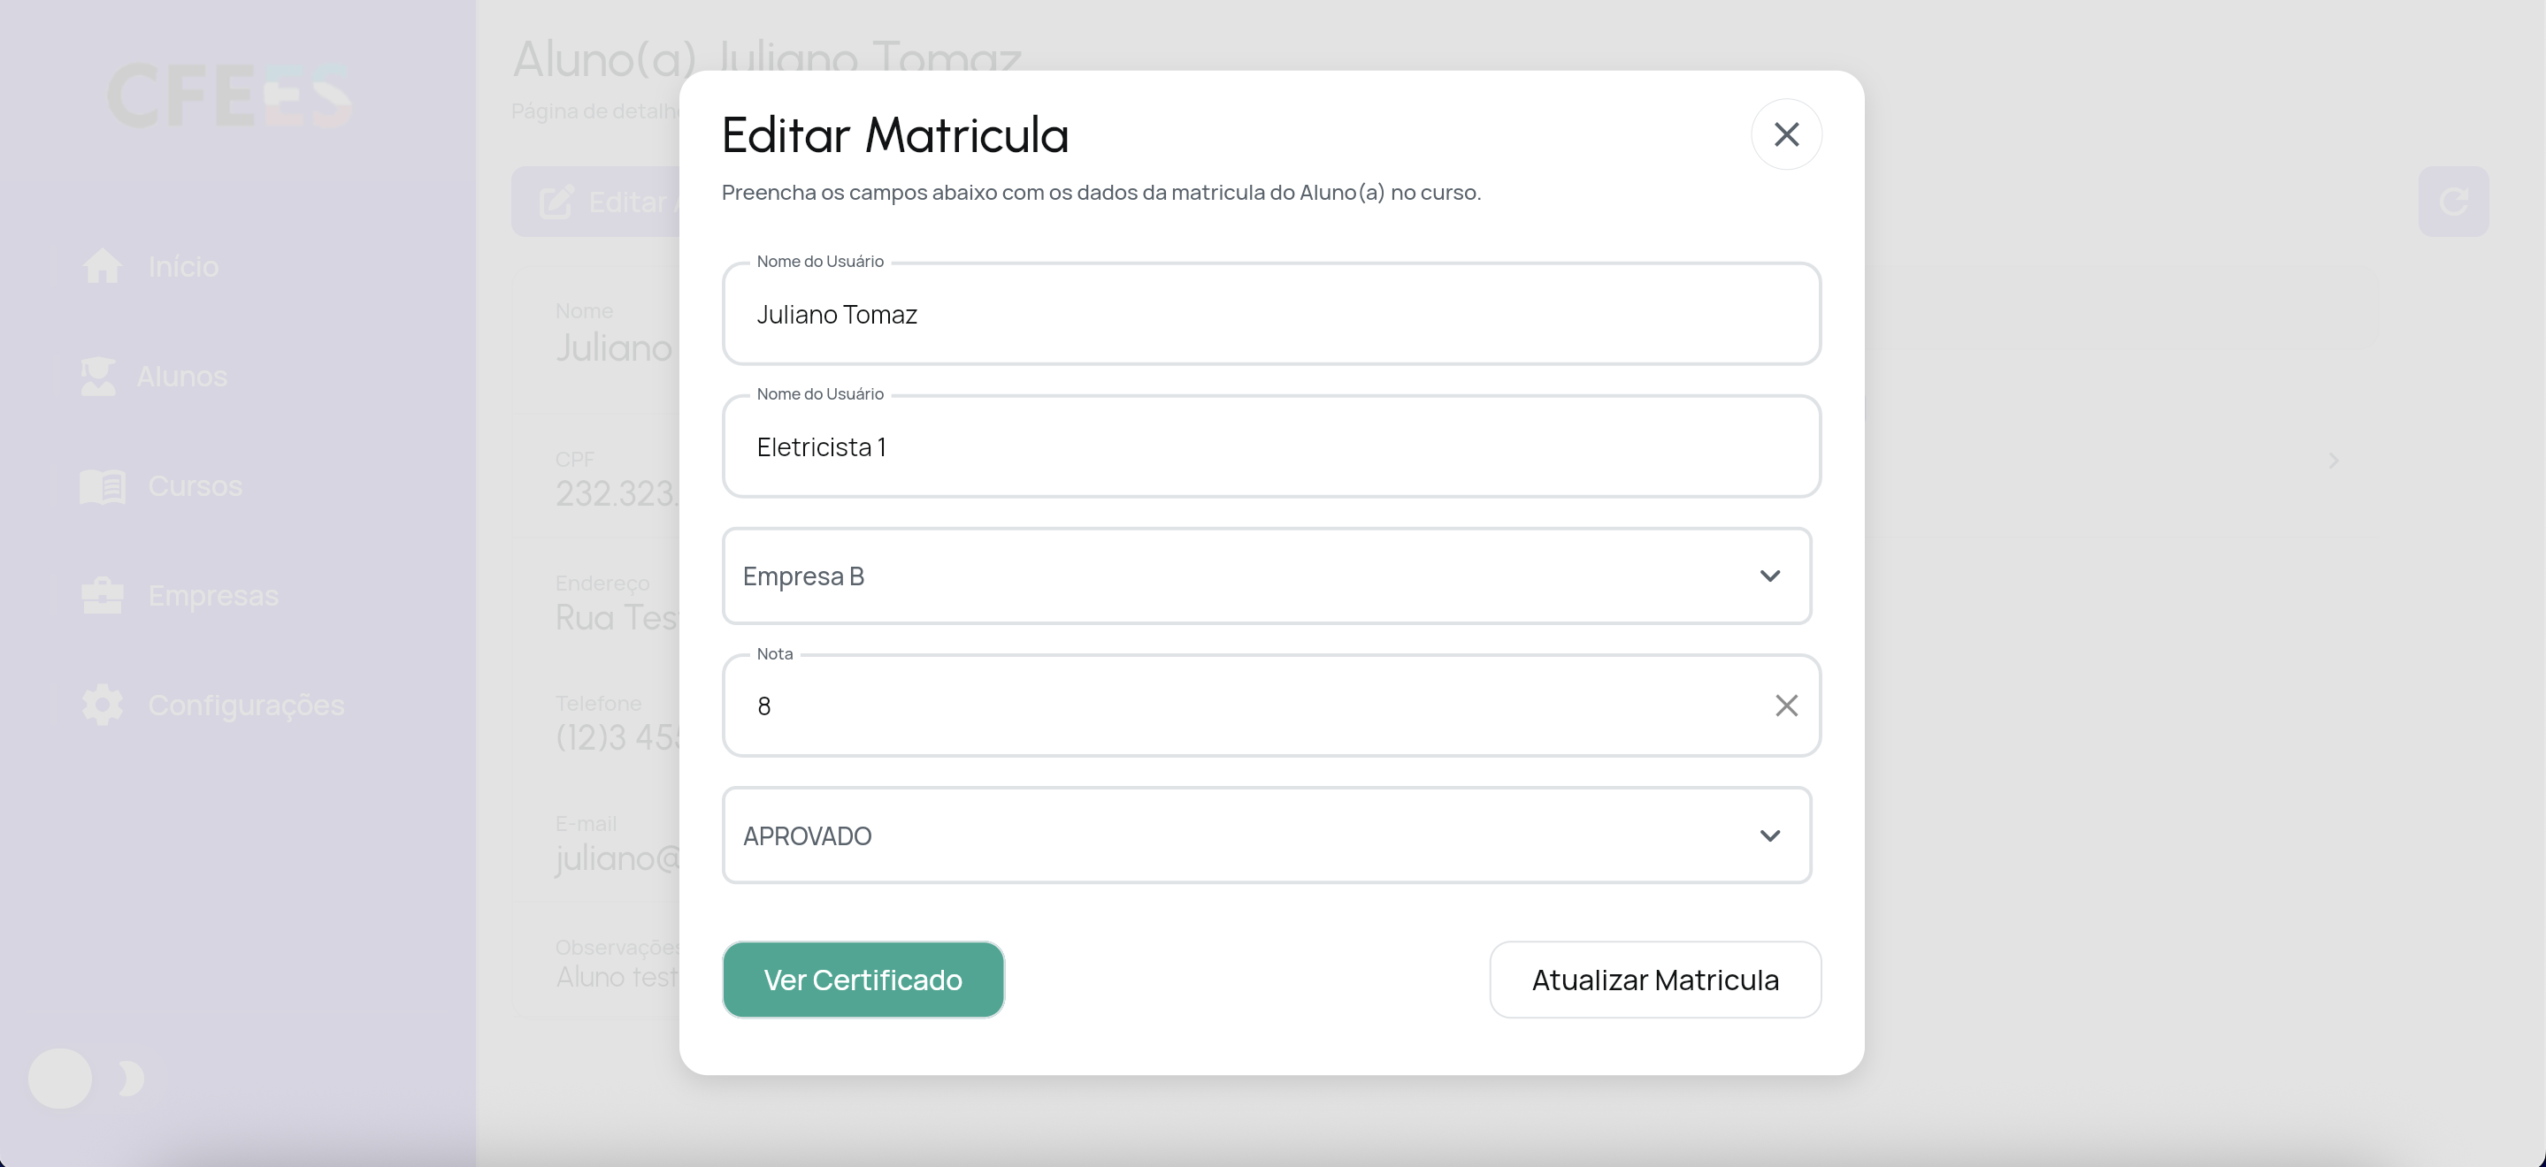Expand the right-side chevron panel
The height and width of the screenshot is (1167, 2546).
click(2335, 461)
